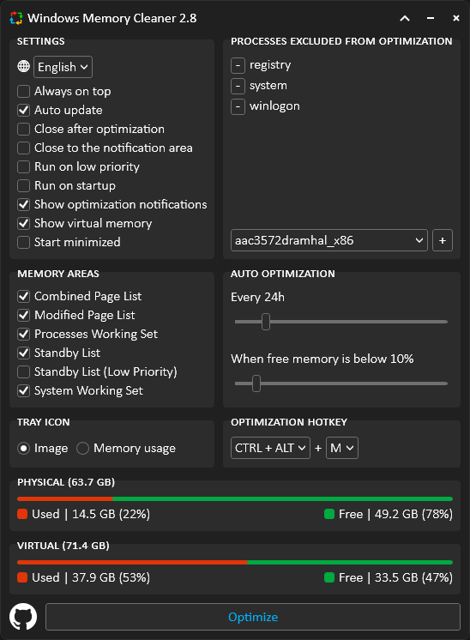Click the Windows Memory Cleaner logo
Image resolution: width=470 pixels, height=640 pixels.
(x=16, y=18)
